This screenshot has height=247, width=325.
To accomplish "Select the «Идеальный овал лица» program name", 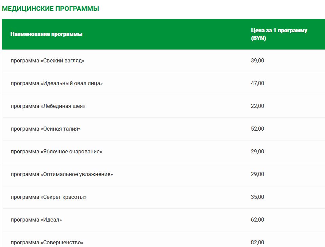I will [x=57, y=83].
